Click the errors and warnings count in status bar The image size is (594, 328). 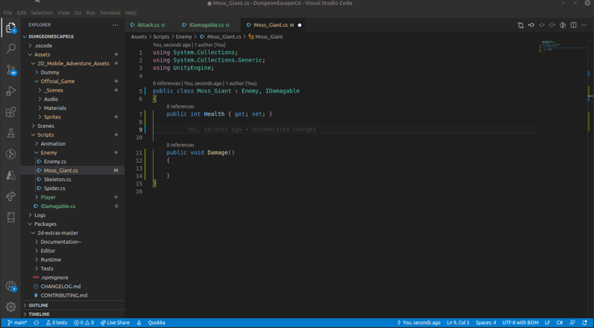point(83,322)
